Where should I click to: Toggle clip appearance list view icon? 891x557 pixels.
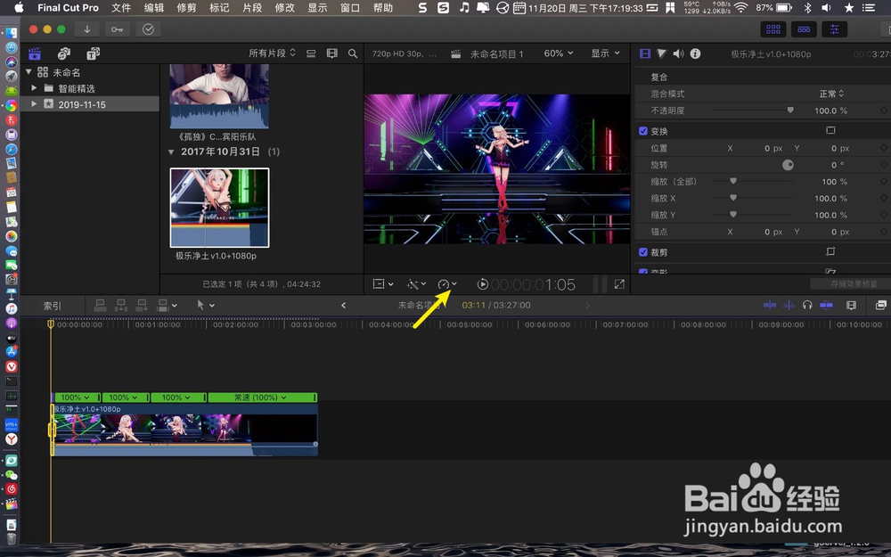pyautogui.click(x=311, y=53)
